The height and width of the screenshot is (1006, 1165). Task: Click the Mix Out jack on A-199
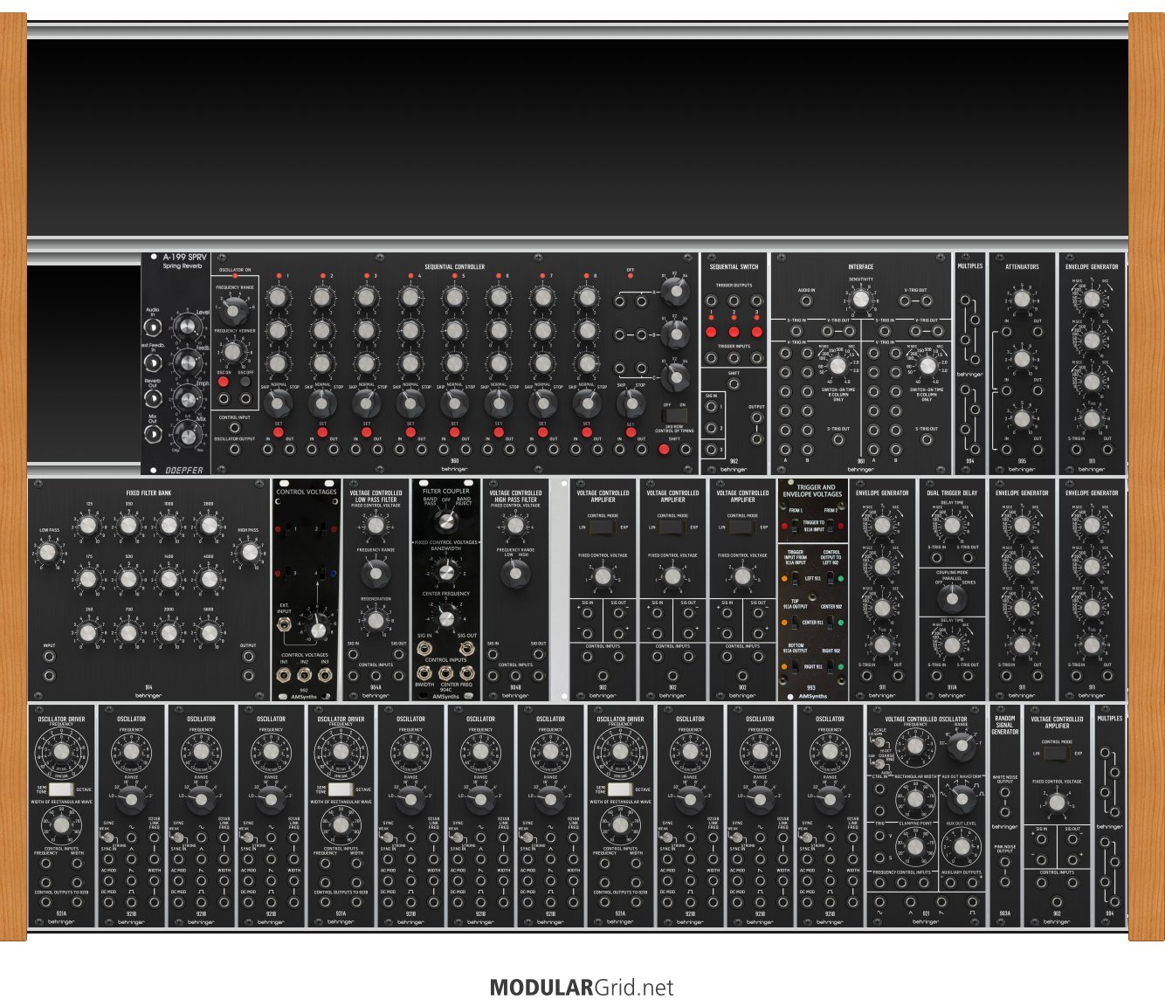[153, 433]
